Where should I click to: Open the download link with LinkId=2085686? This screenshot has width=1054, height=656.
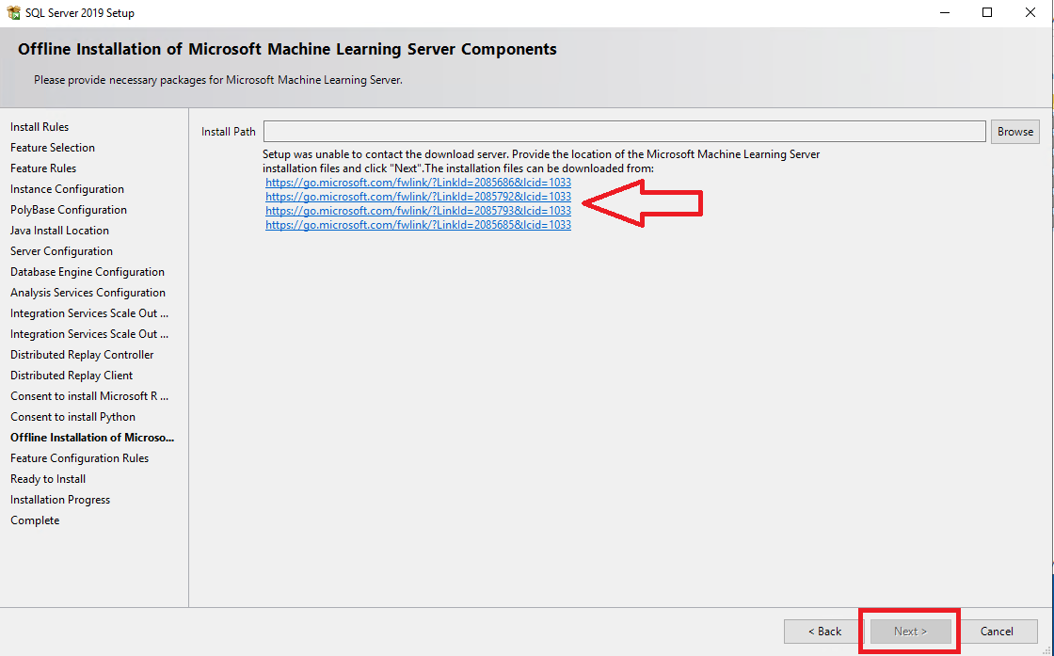(x=418, y=183)
